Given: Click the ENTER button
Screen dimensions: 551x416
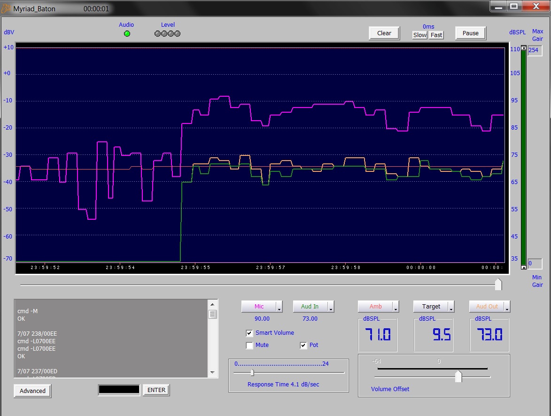Looking at the screenshot, I should pos(156,390).
